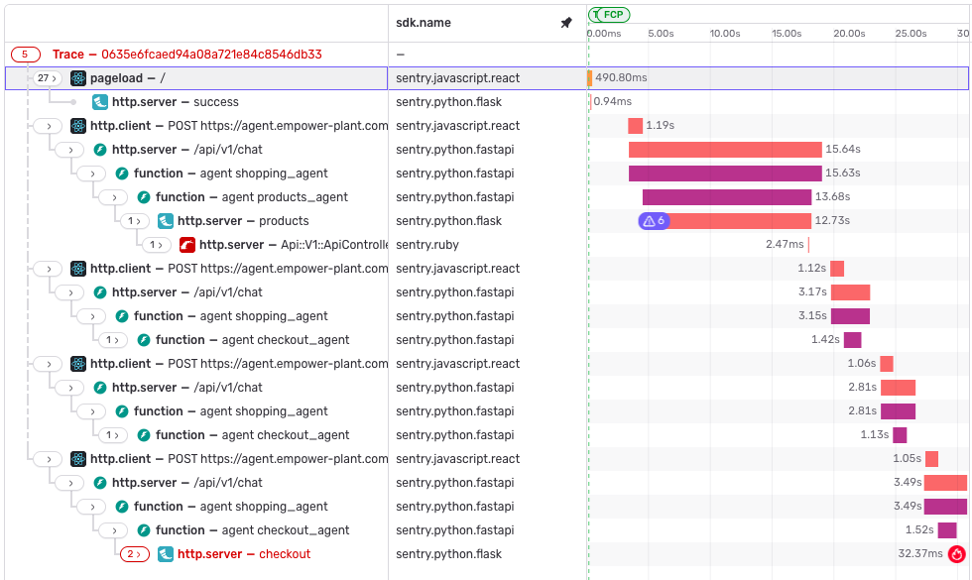The height and width of the screenshot is (580, 972).
Task: Click the Flask icon on http.server success row
Action: click(100, 101)
